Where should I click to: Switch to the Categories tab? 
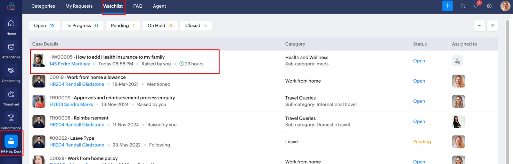[x=43, y=6]
